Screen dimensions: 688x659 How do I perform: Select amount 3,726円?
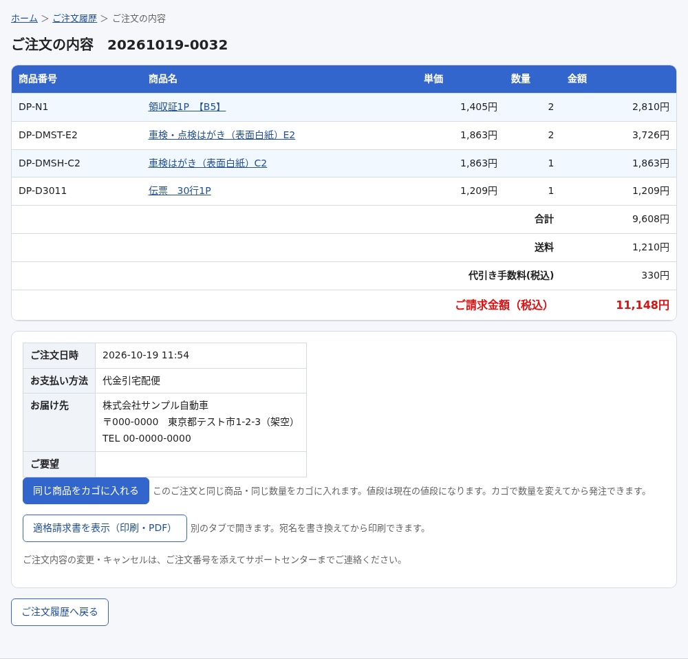click(651, 135)
